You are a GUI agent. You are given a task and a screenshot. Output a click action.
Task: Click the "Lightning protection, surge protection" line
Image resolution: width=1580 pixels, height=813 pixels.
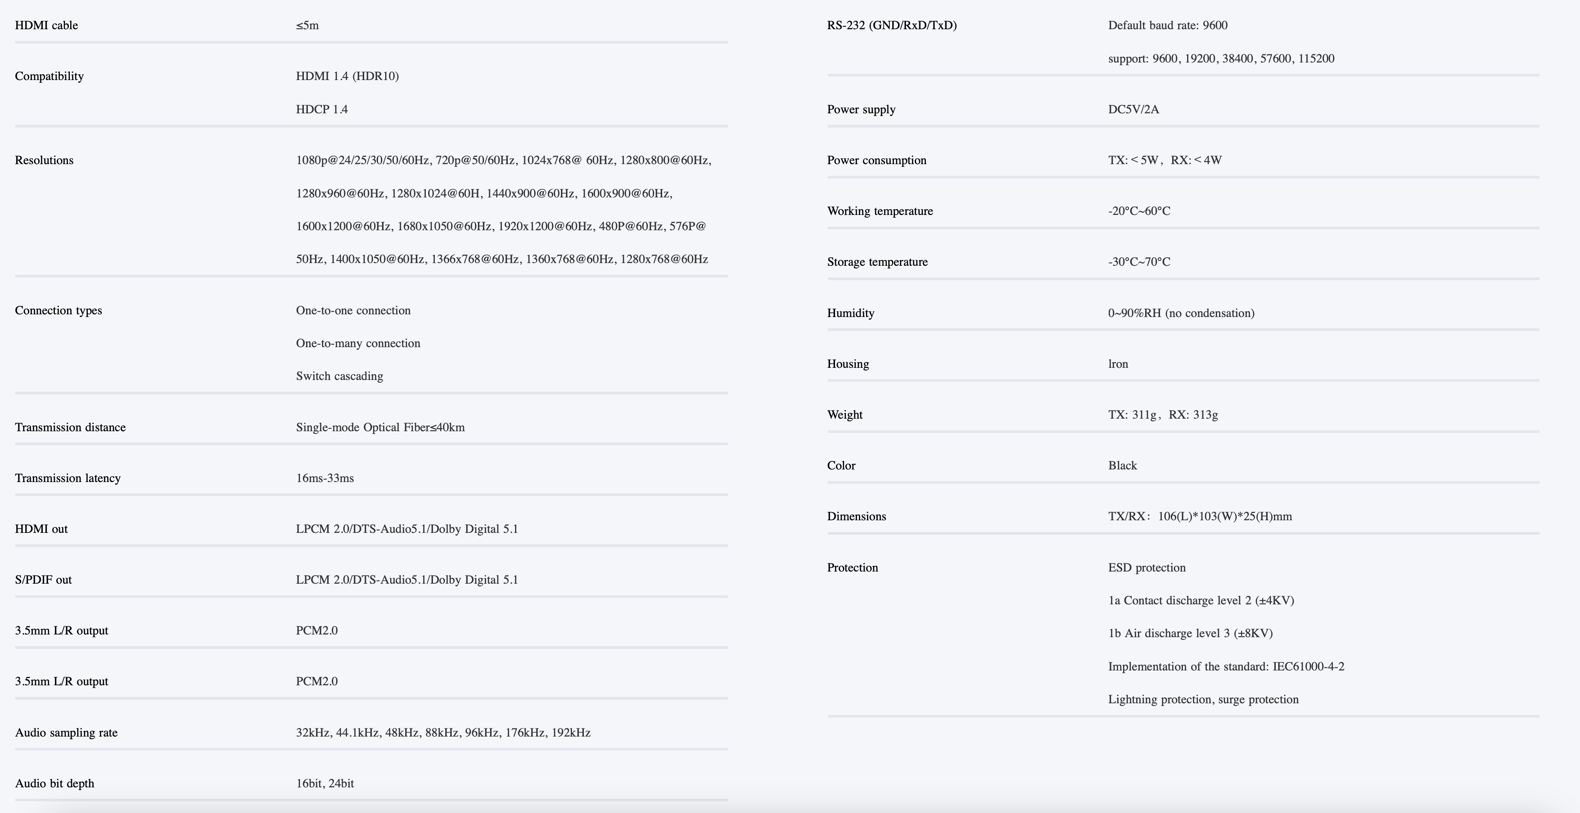(x=1203, y=699)
